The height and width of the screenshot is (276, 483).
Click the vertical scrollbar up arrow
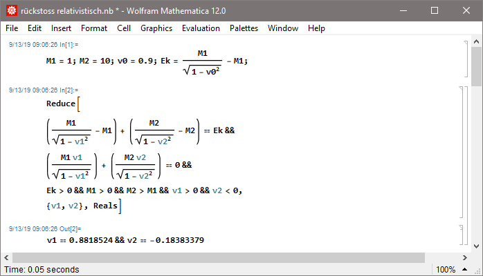476,43
